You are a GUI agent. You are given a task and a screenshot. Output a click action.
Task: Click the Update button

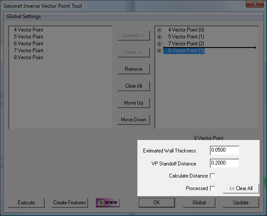pos(241,203)
